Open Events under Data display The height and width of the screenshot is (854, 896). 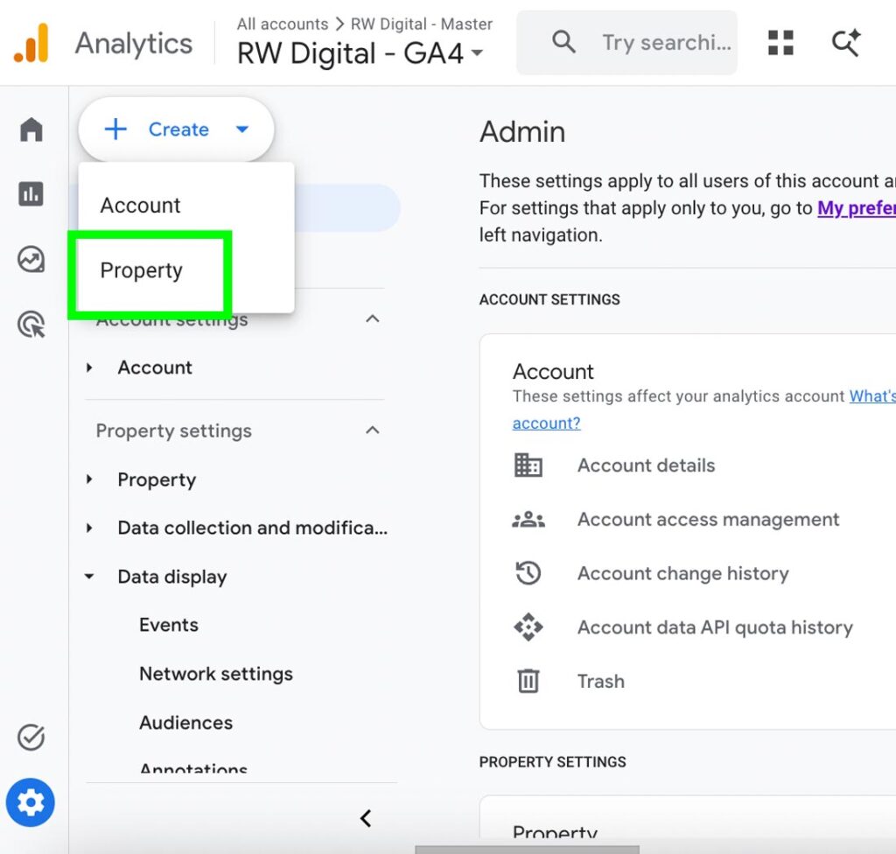coord(169,625)
